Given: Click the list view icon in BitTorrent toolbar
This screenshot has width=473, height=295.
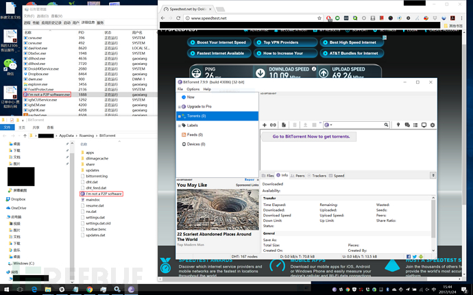Looking at the screenshot, I should [415, 125].
